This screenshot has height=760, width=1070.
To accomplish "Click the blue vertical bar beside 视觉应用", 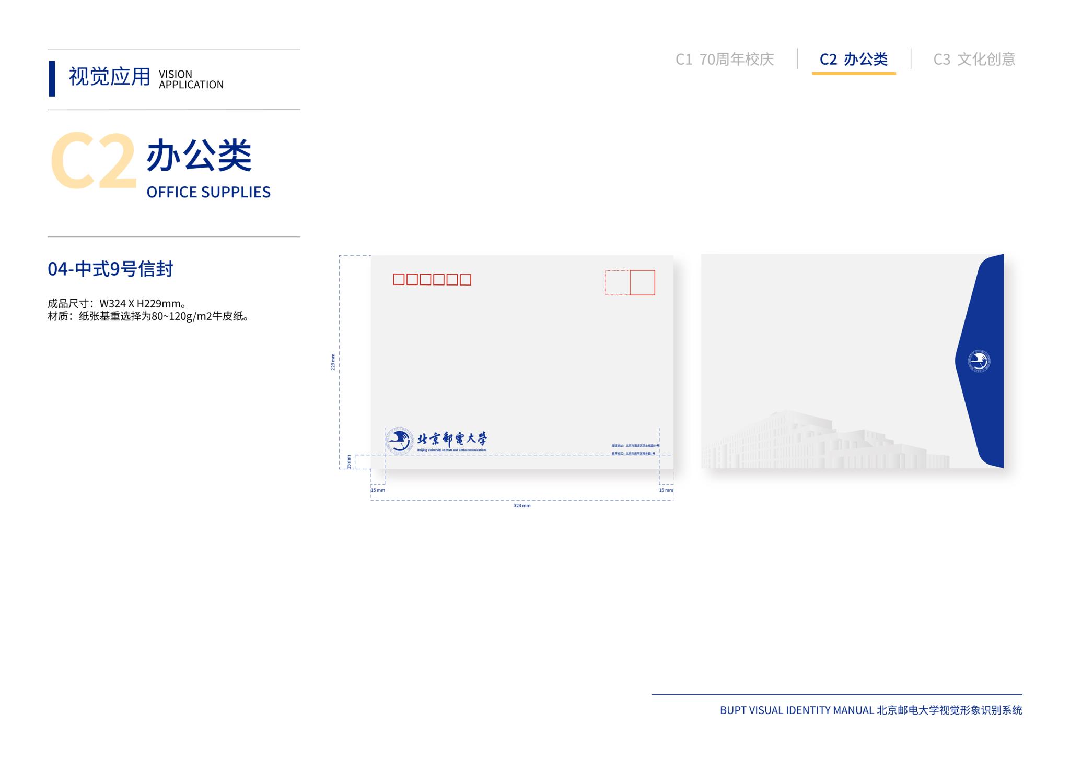I will pos(52,78).
